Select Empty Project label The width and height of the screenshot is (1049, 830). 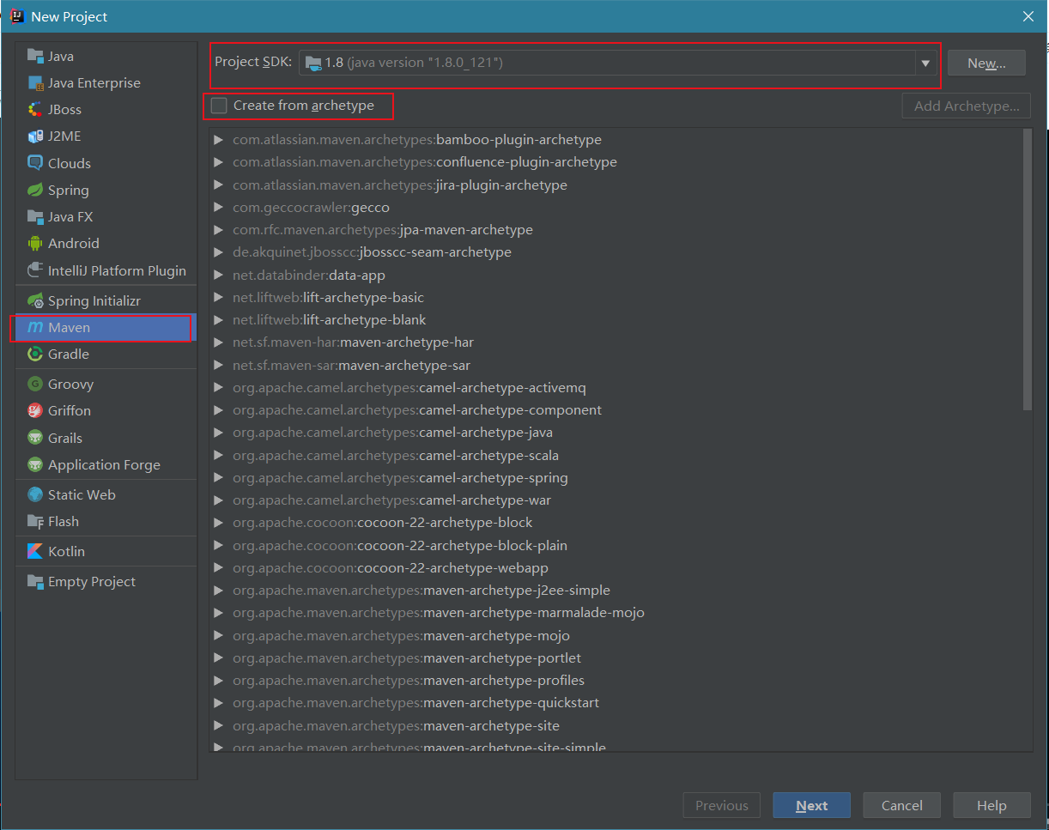tap(92, 581)
